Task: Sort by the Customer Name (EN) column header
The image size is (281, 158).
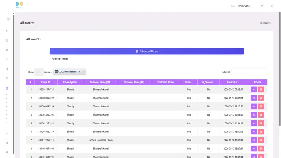Action: click(101, 82)
